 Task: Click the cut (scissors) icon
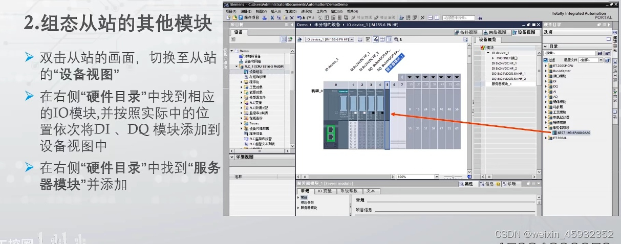[x=272, y=17]
